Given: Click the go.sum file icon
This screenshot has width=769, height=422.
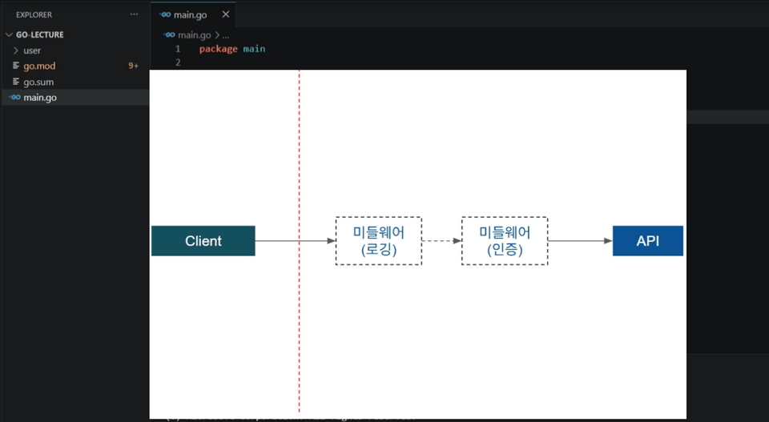Looking at the screenshot, I should (16, 82).
